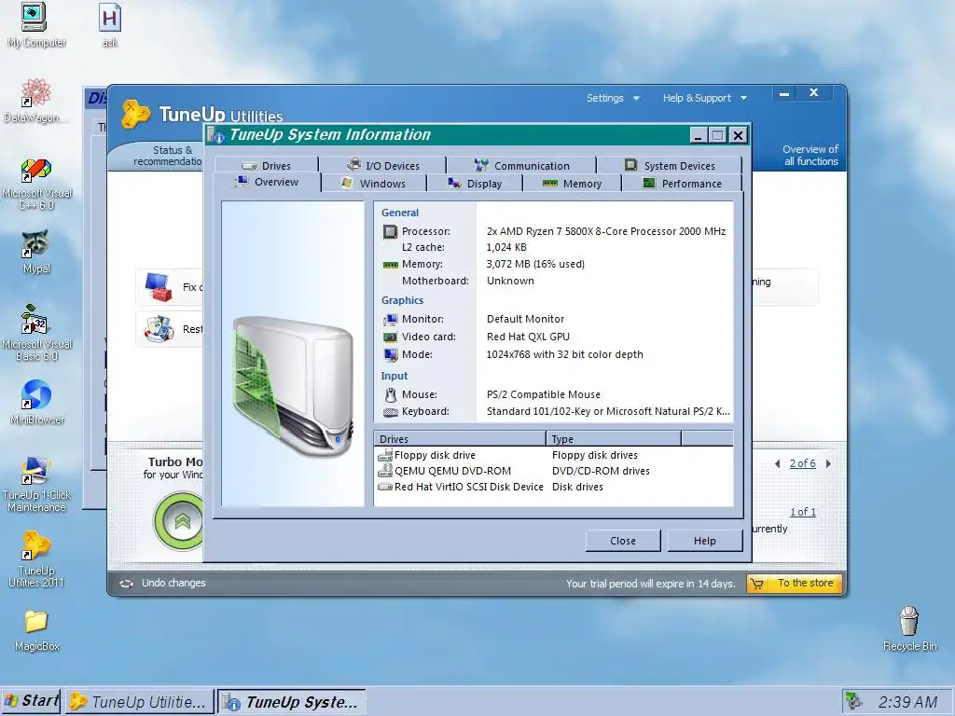
Task: Click the Video card icon
Action: 391,337
